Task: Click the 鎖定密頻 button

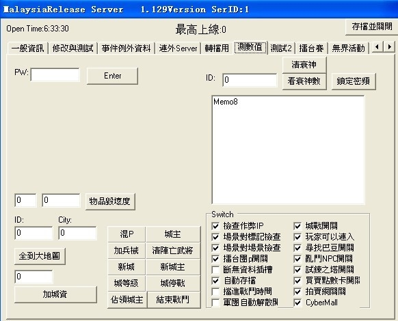Action: tap(354, 81)
